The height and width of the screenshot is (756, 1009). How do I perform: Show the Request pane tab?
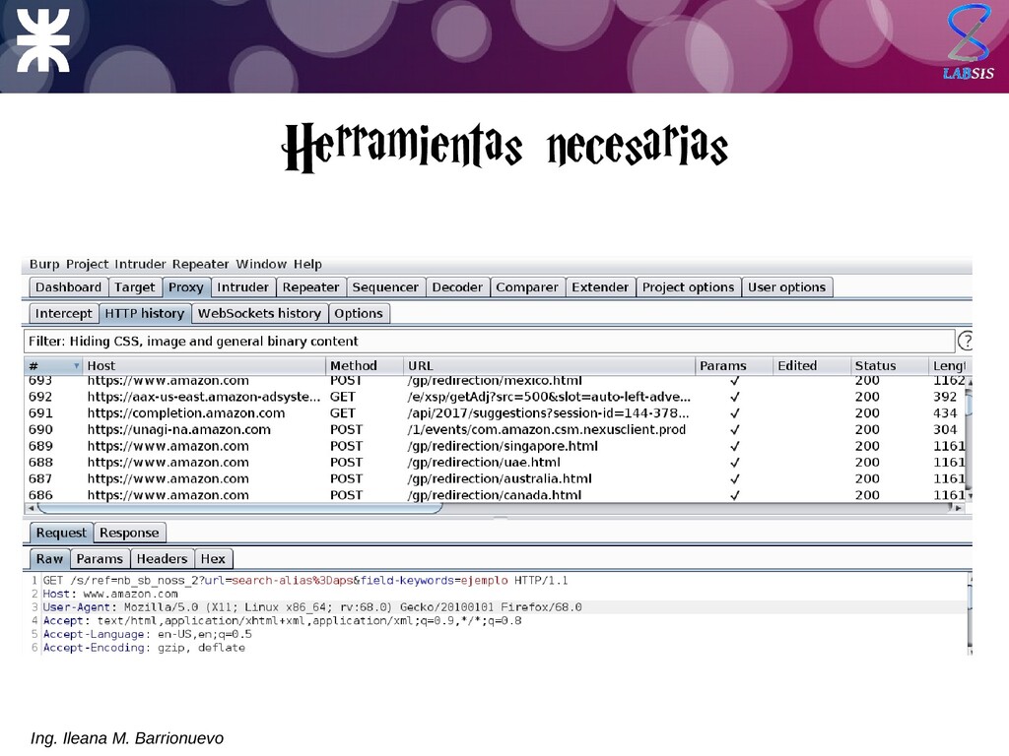[x=61, y=533]
